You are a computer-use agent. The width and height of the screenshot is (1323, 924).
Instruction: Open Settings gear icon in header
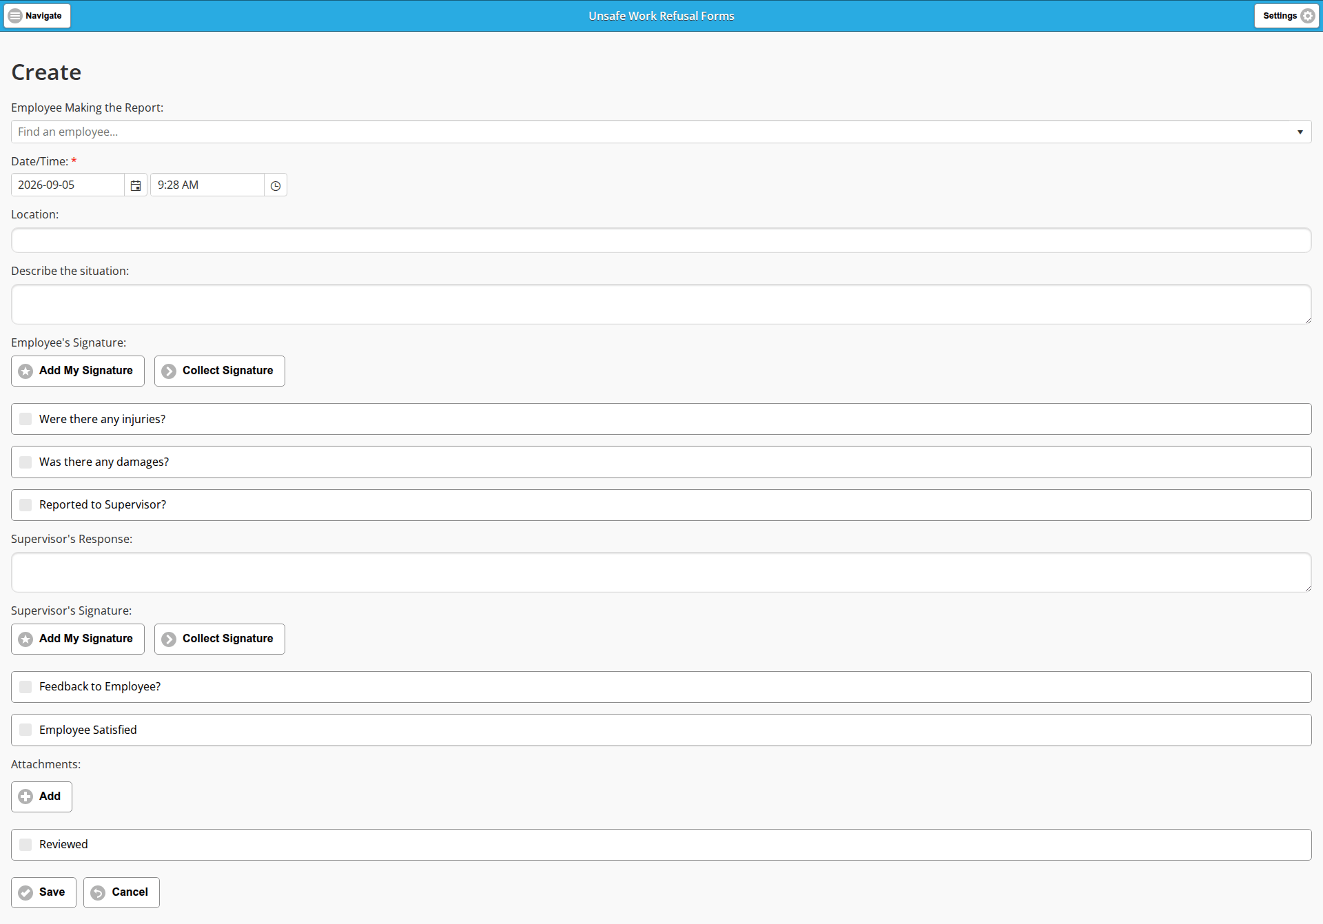point(1308,16)
